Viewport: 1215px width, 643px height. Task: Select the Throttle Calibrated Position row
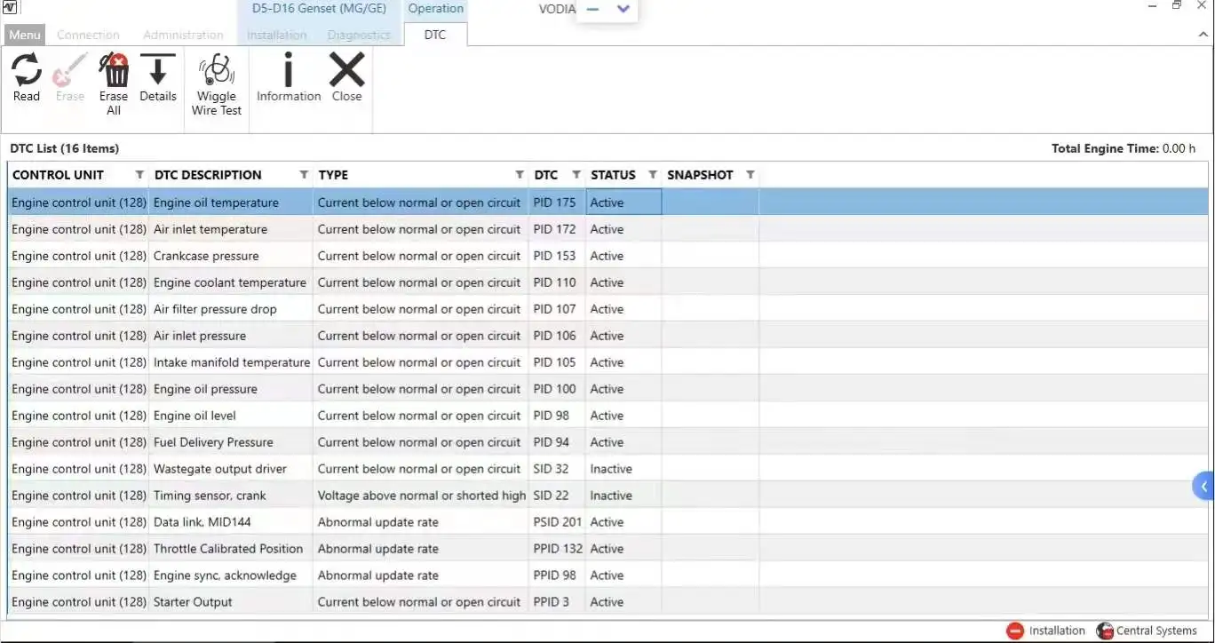[607, 549]
